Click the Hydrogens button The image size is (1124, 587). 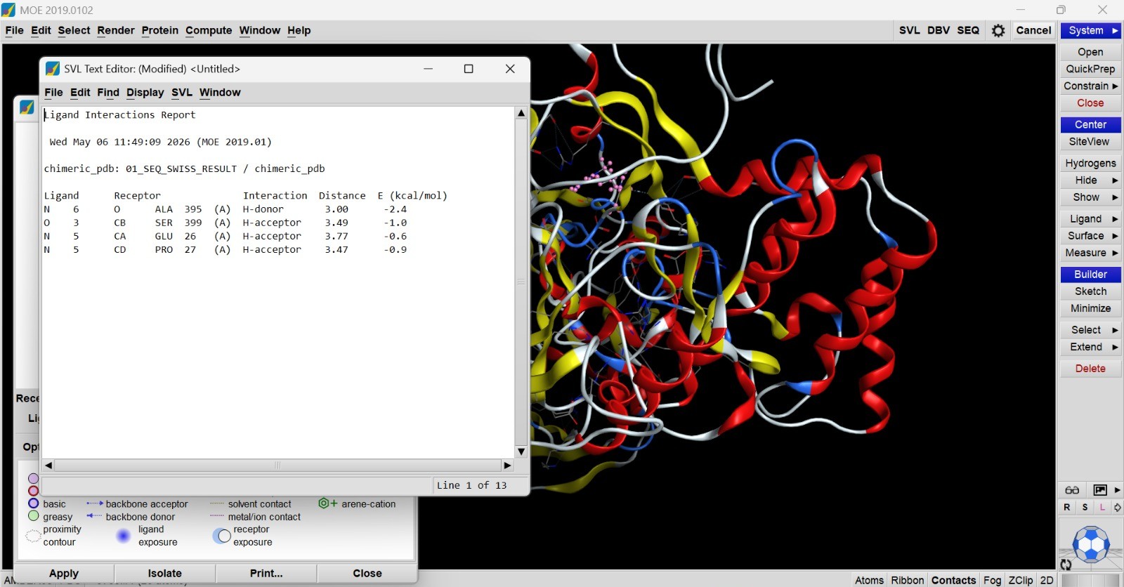pos(1091,163)
